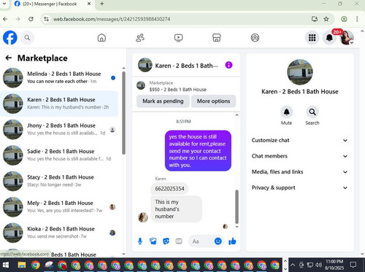This screenshot has width=365, height=272.
Task: Click the install app icon in address bar
Action: click(x=315, y=19)
